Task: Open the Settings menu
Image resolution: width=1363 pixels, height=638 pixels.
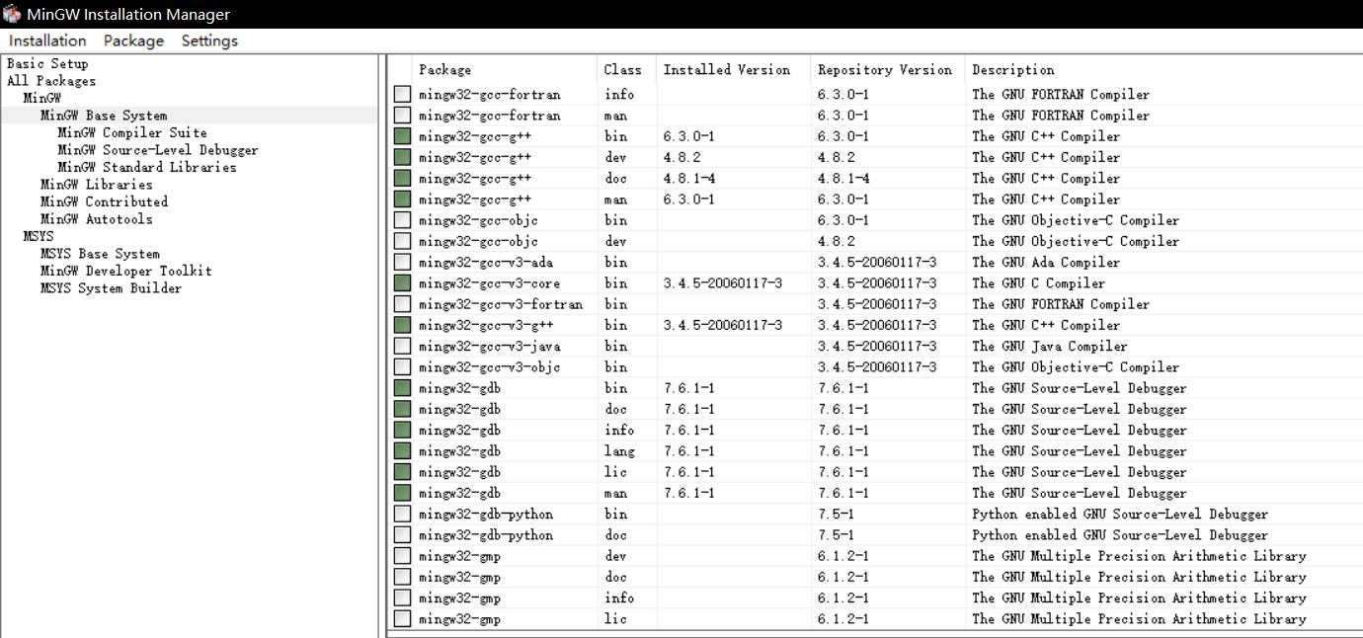Action: (209, 40)
